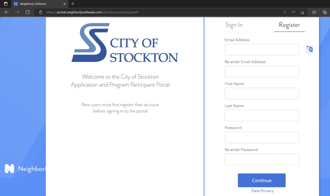Viewport: 330px width, 196px height.
Task: Click the site lock icon in address bar
Action: (x=41, y=12)
